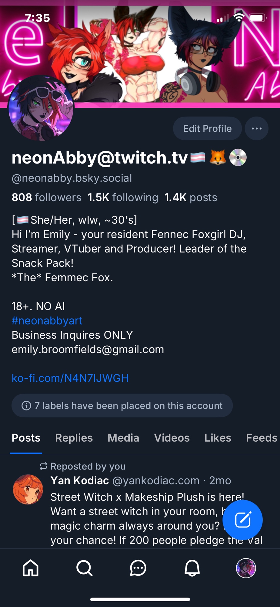Tap the compose new post button

point(242,520)
